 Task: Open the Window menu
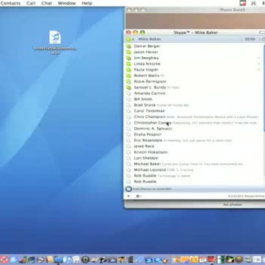click(x=67, y=3)
